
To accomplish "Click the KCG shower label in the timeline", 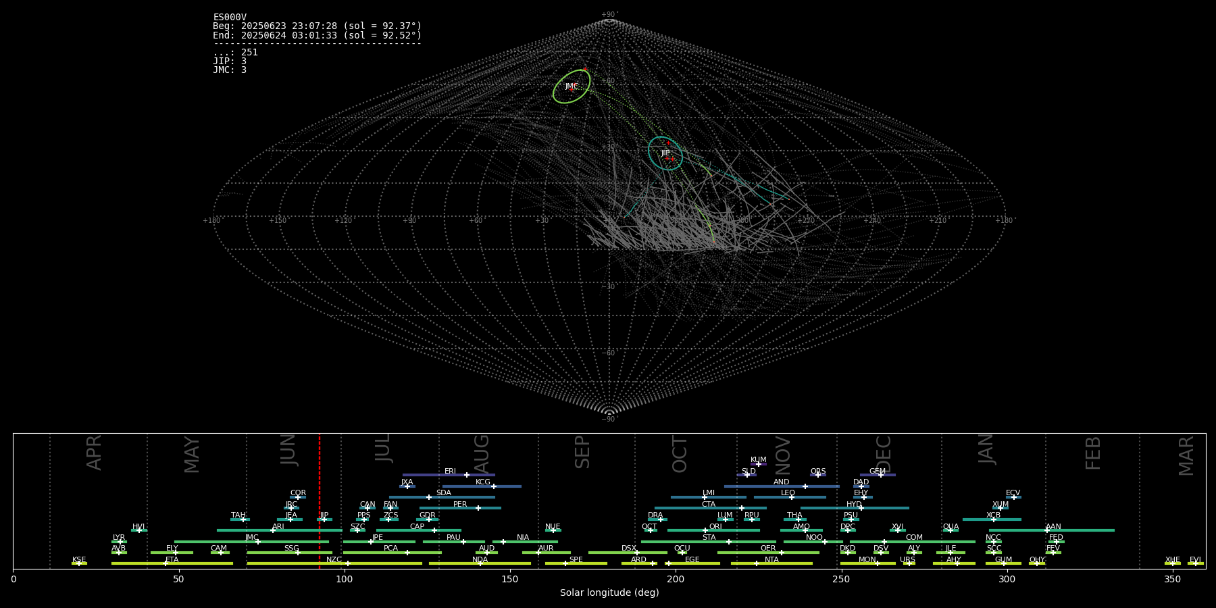I will (483, 482).
